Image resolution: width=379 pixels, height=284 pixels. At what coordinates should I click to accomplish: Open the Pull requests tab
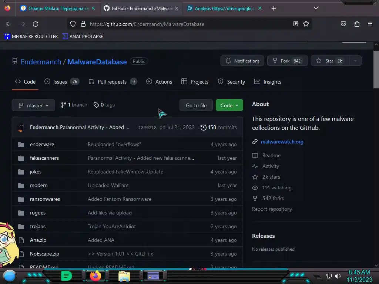pos(113,82)
